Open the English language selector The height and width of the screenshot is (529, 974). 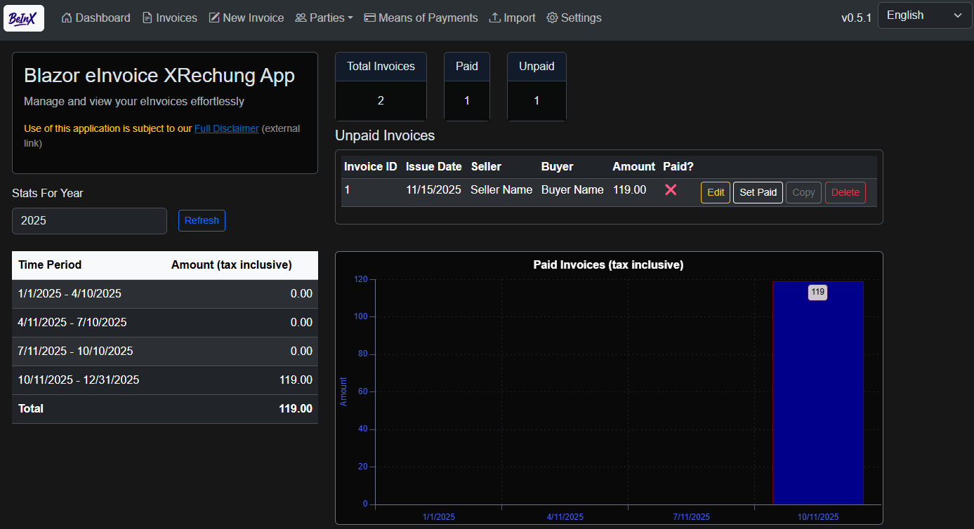(x=924, y=15)
